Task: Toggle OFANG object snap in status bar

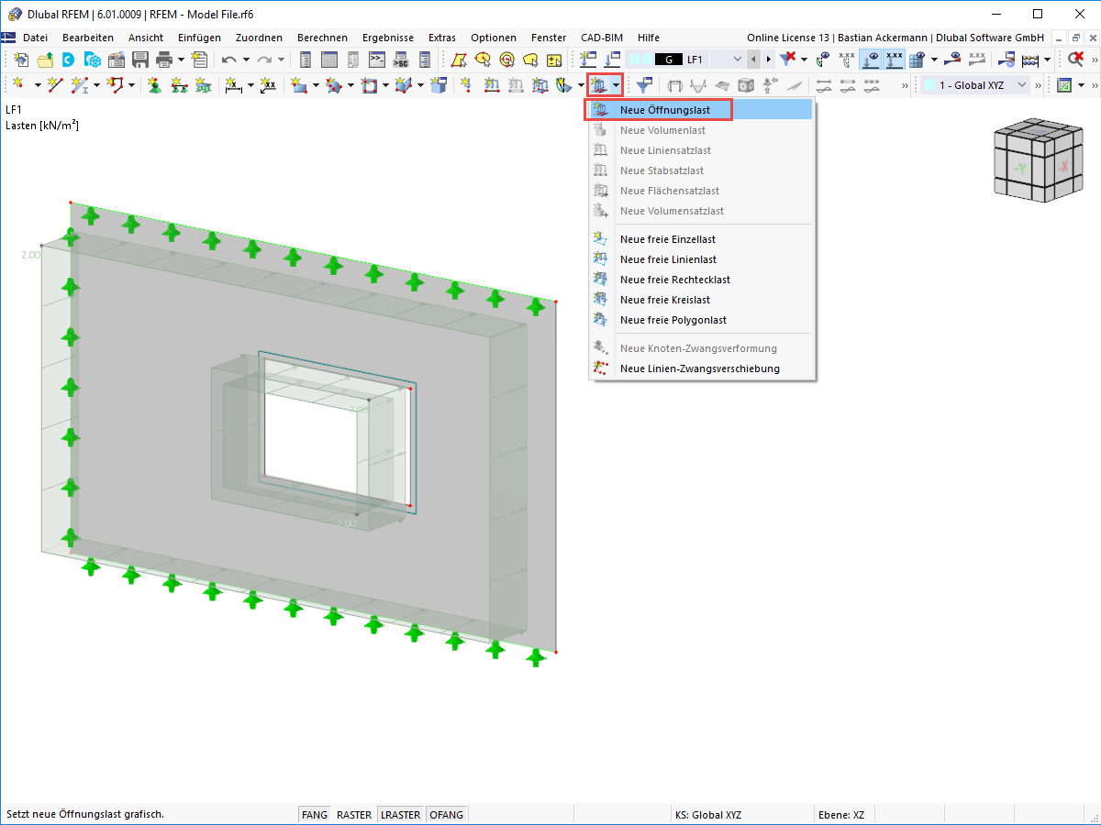Action: 447,814
